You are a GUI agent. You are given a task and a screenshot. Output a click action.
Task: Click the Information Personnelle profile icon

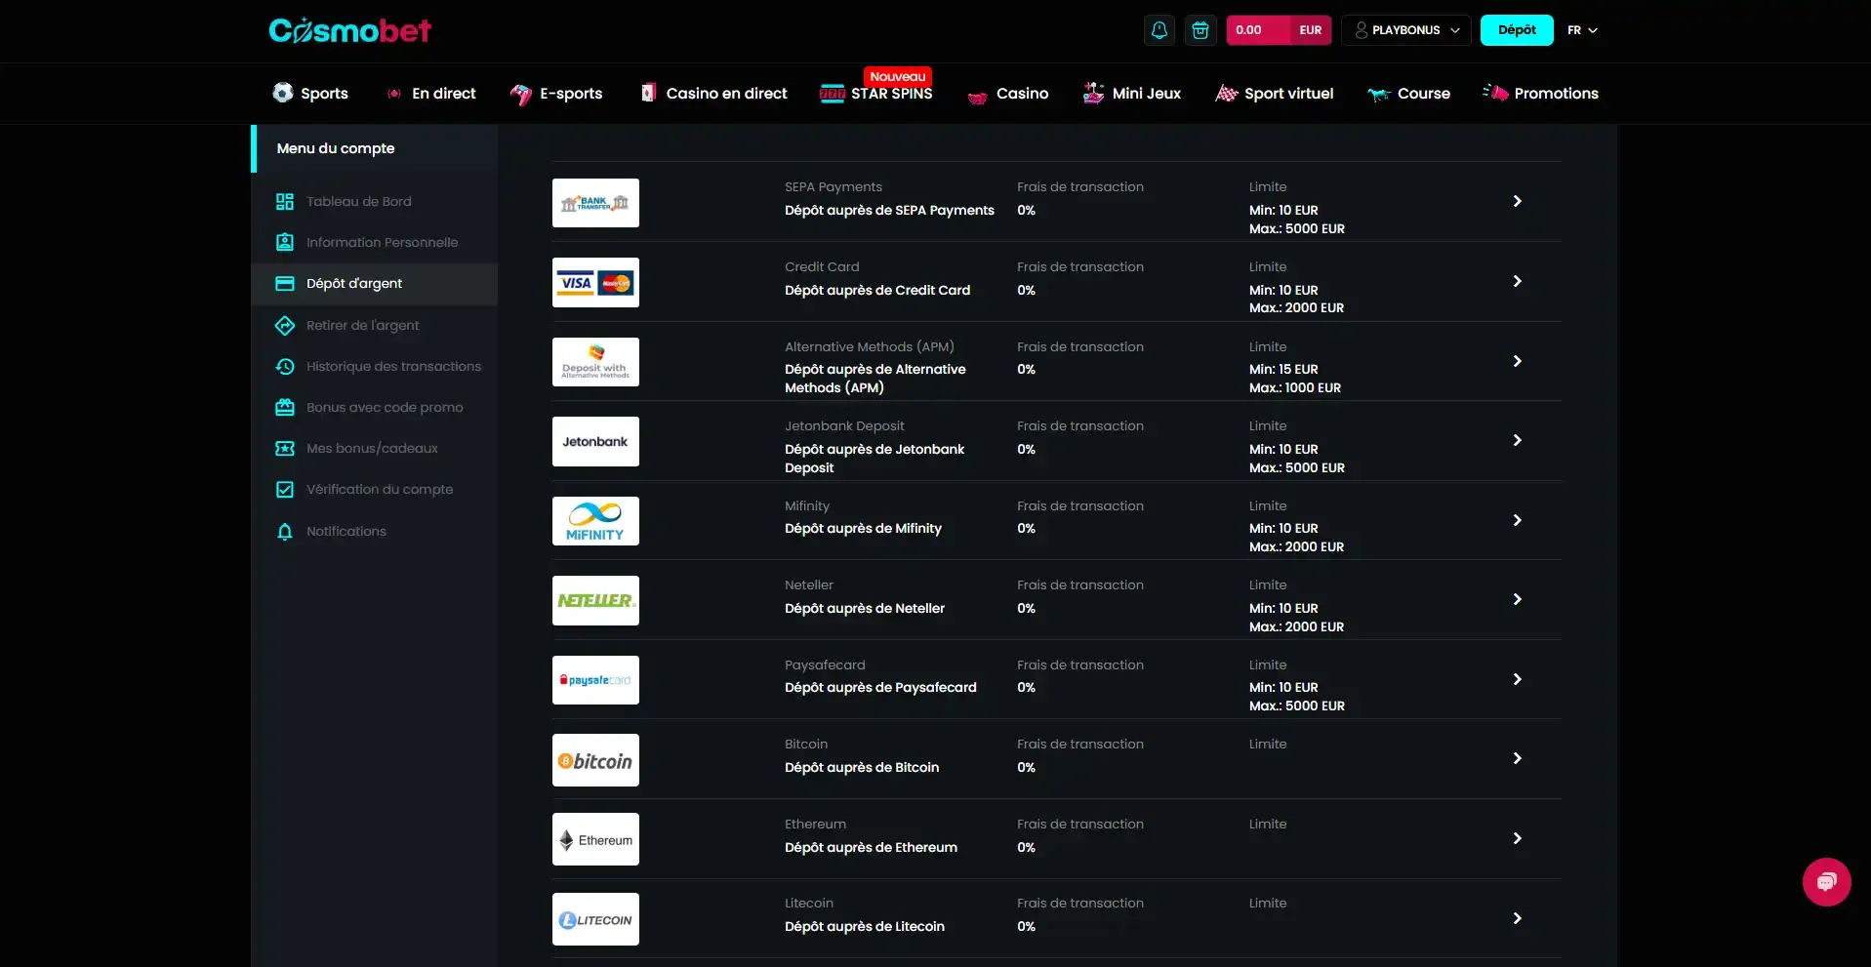click(285, 242)
